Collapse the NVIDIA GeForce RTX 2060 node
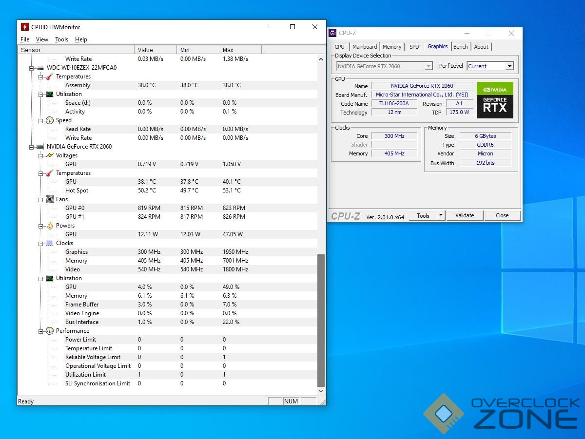 32,147
